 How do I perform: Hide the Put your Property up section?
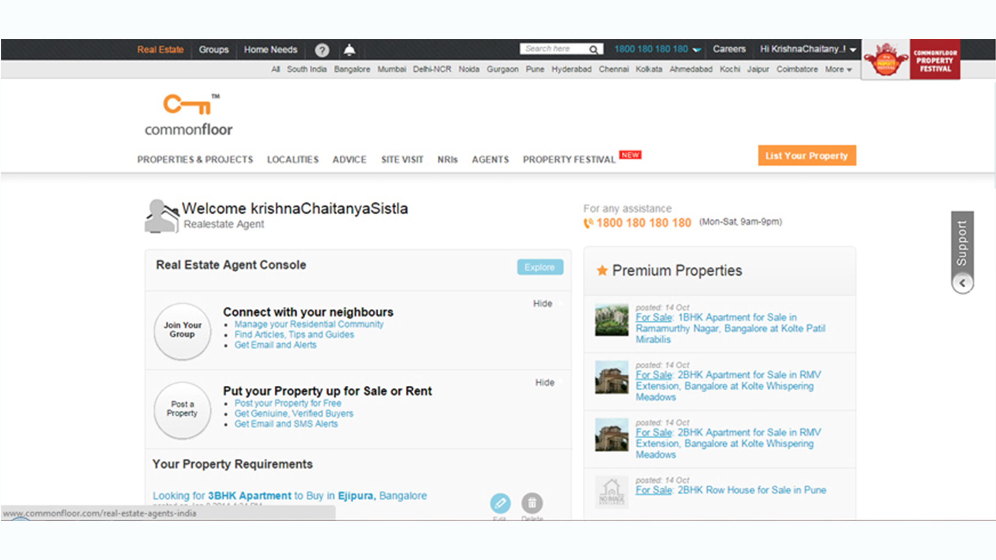coord(545,383)
